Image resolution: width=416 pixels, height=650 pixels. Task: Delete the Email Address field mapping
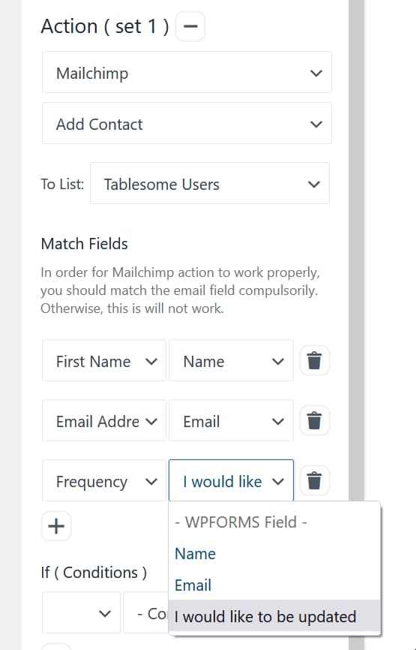click(x=314, y=420)
